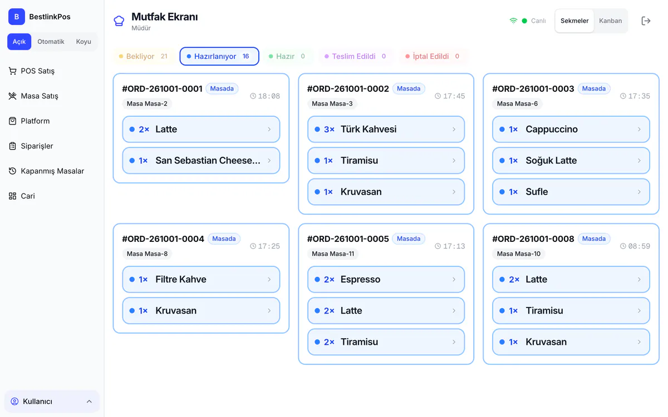Open the Cari sidebar item
The image size is (668, 417).
52,196
